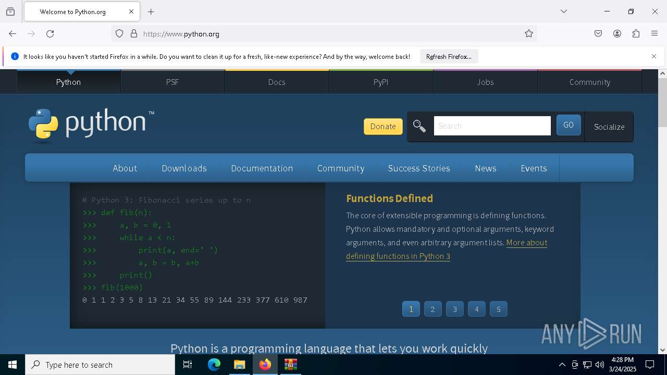This screenshot has width=667, height=375.
Task: Click Functions Defined heading
Action: click(x=389, y=198)
